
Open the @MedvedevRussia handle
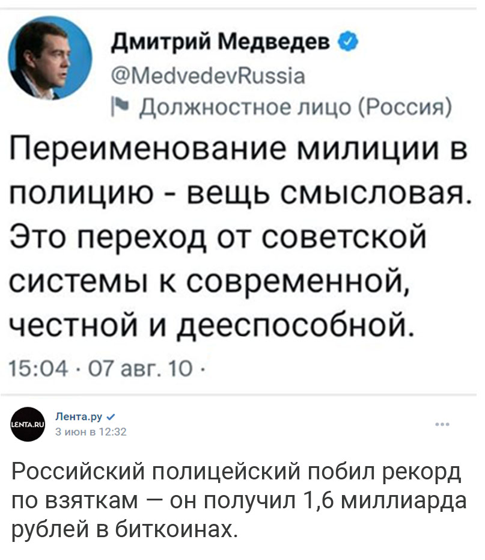click(x=209, y=76)
